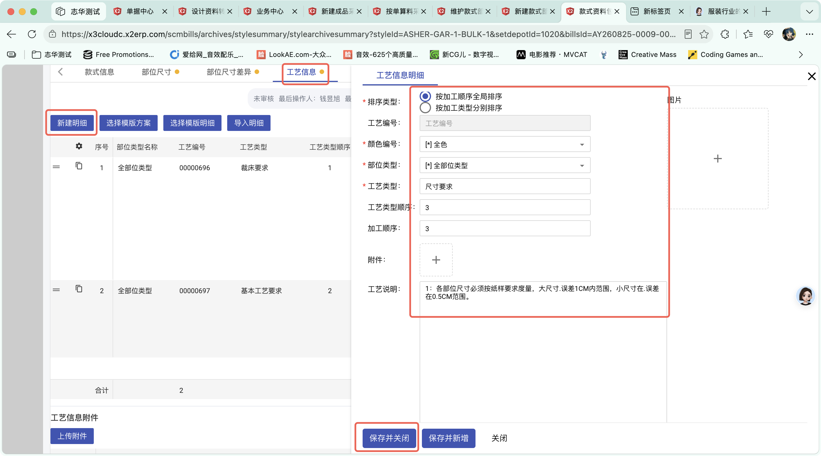Viewport: 821px width, 456px height.
Task: Go back with the left chevron beside 款式信息
Action: (x=60, y=72)
